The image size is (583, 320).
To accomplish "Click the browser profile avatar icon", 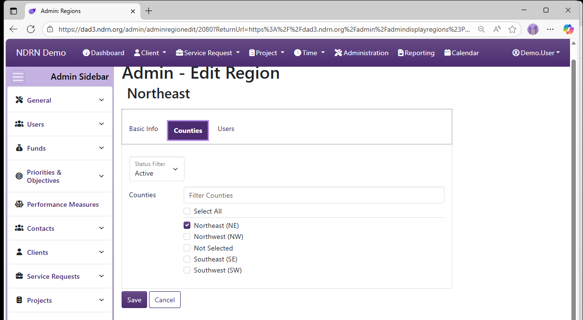I will (x=533, y=29).
